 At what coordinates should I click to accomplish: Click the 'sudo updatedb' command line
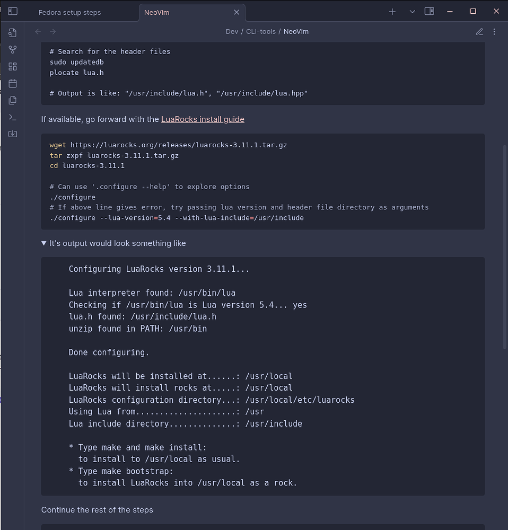coord(76,62)
